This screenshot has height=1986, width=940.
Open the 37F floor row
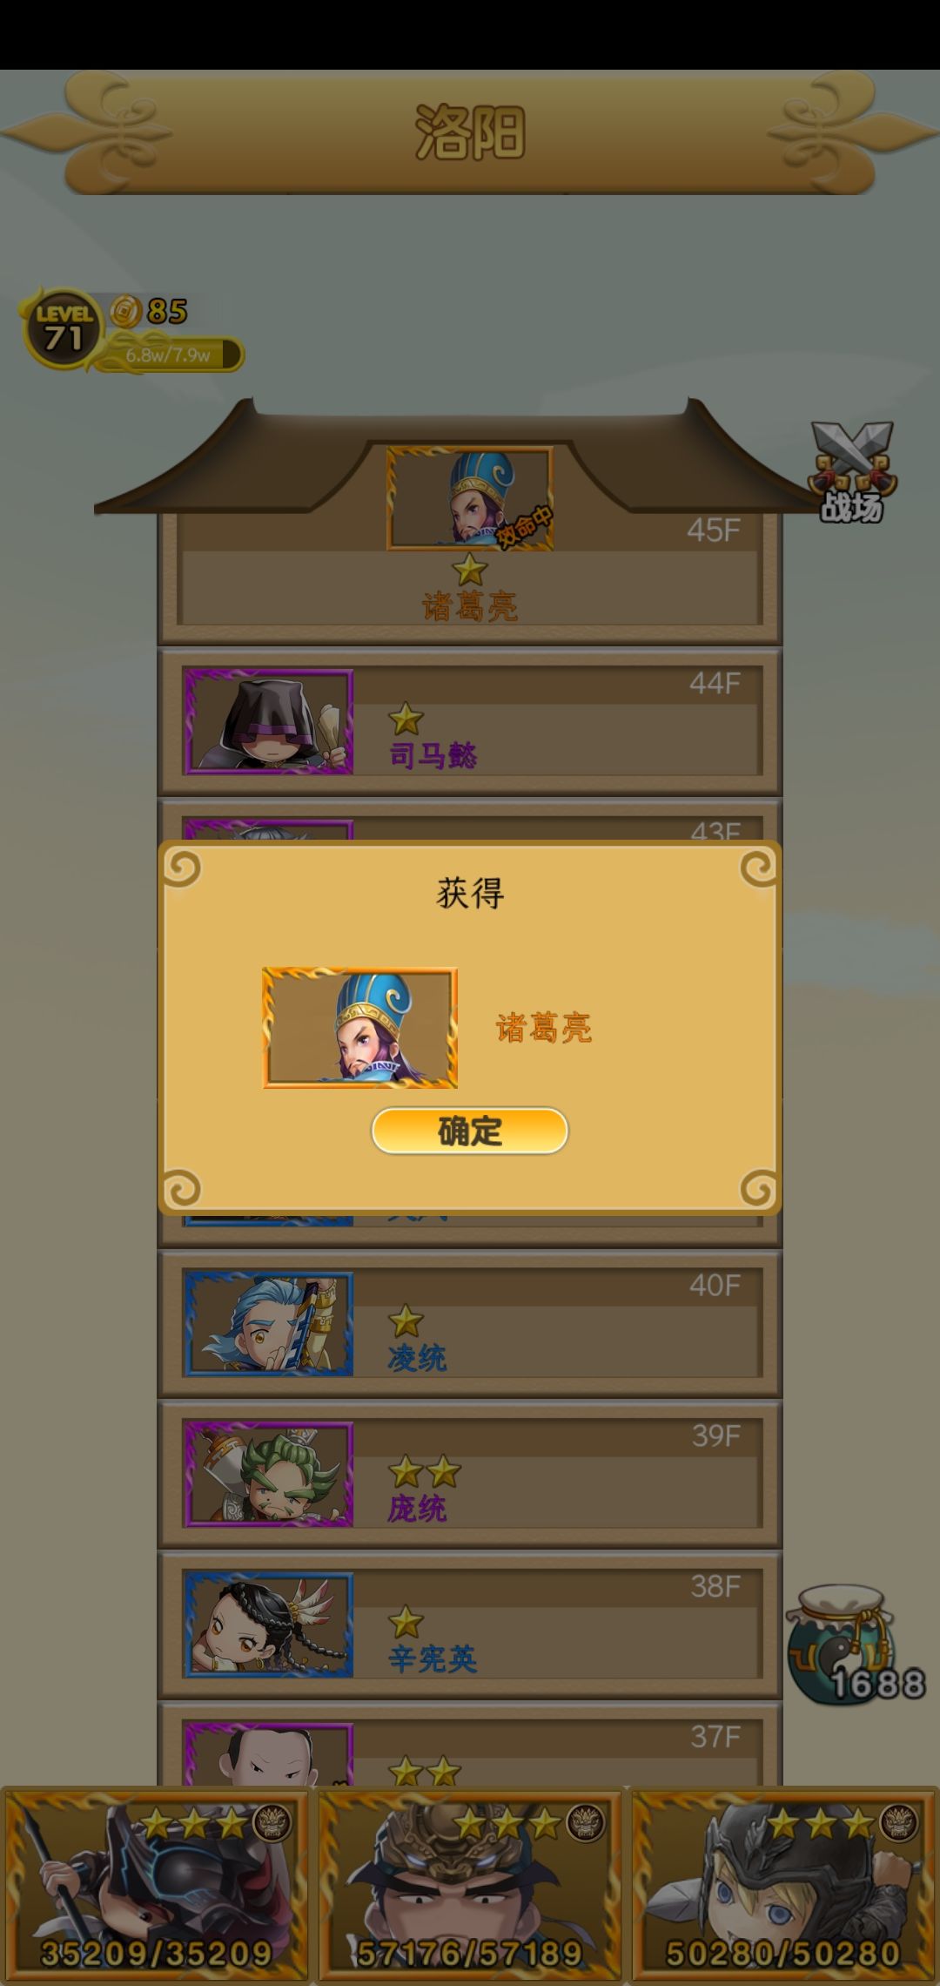tap(470, 1744)
